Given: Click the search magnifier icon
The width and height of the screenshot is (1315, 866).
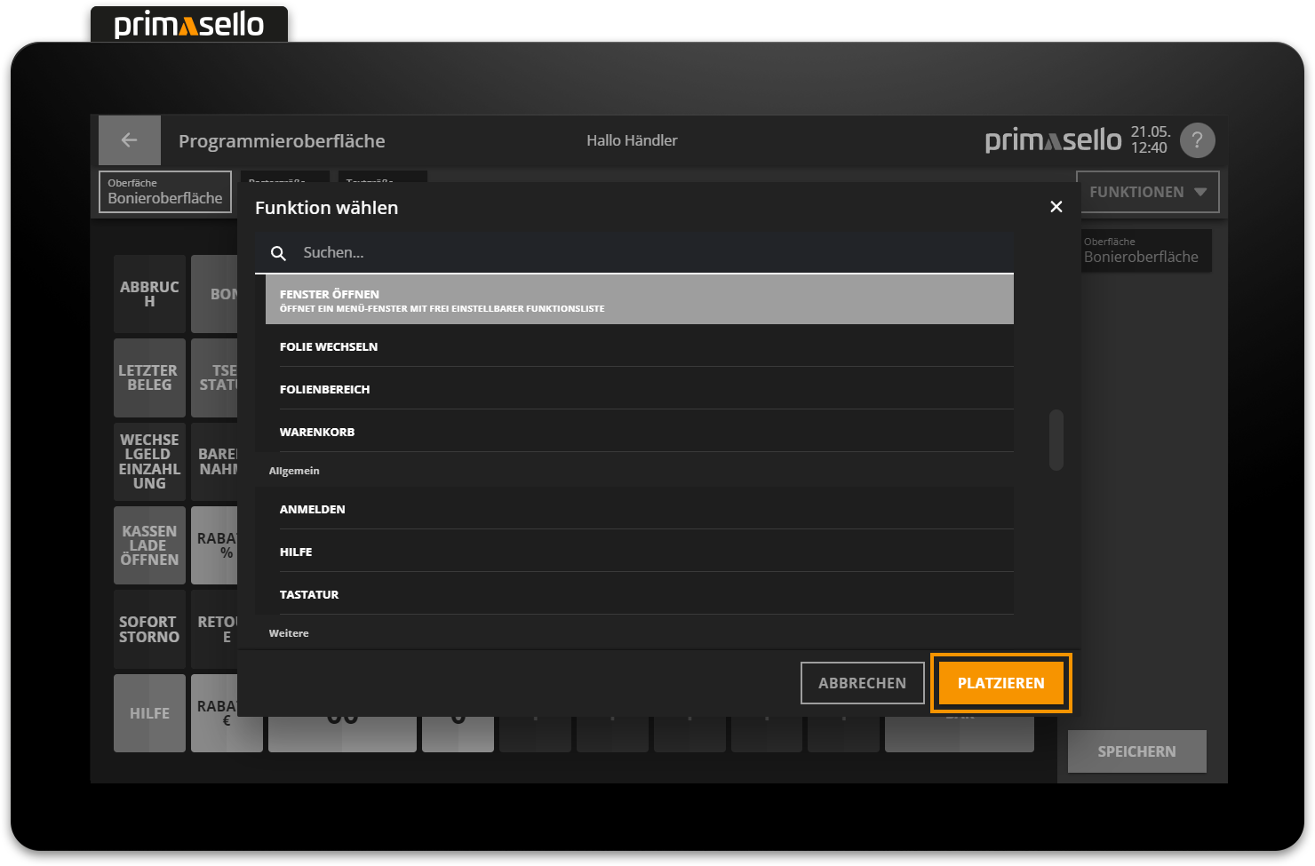Looking at the screenshot, I should tap(278, 252).
